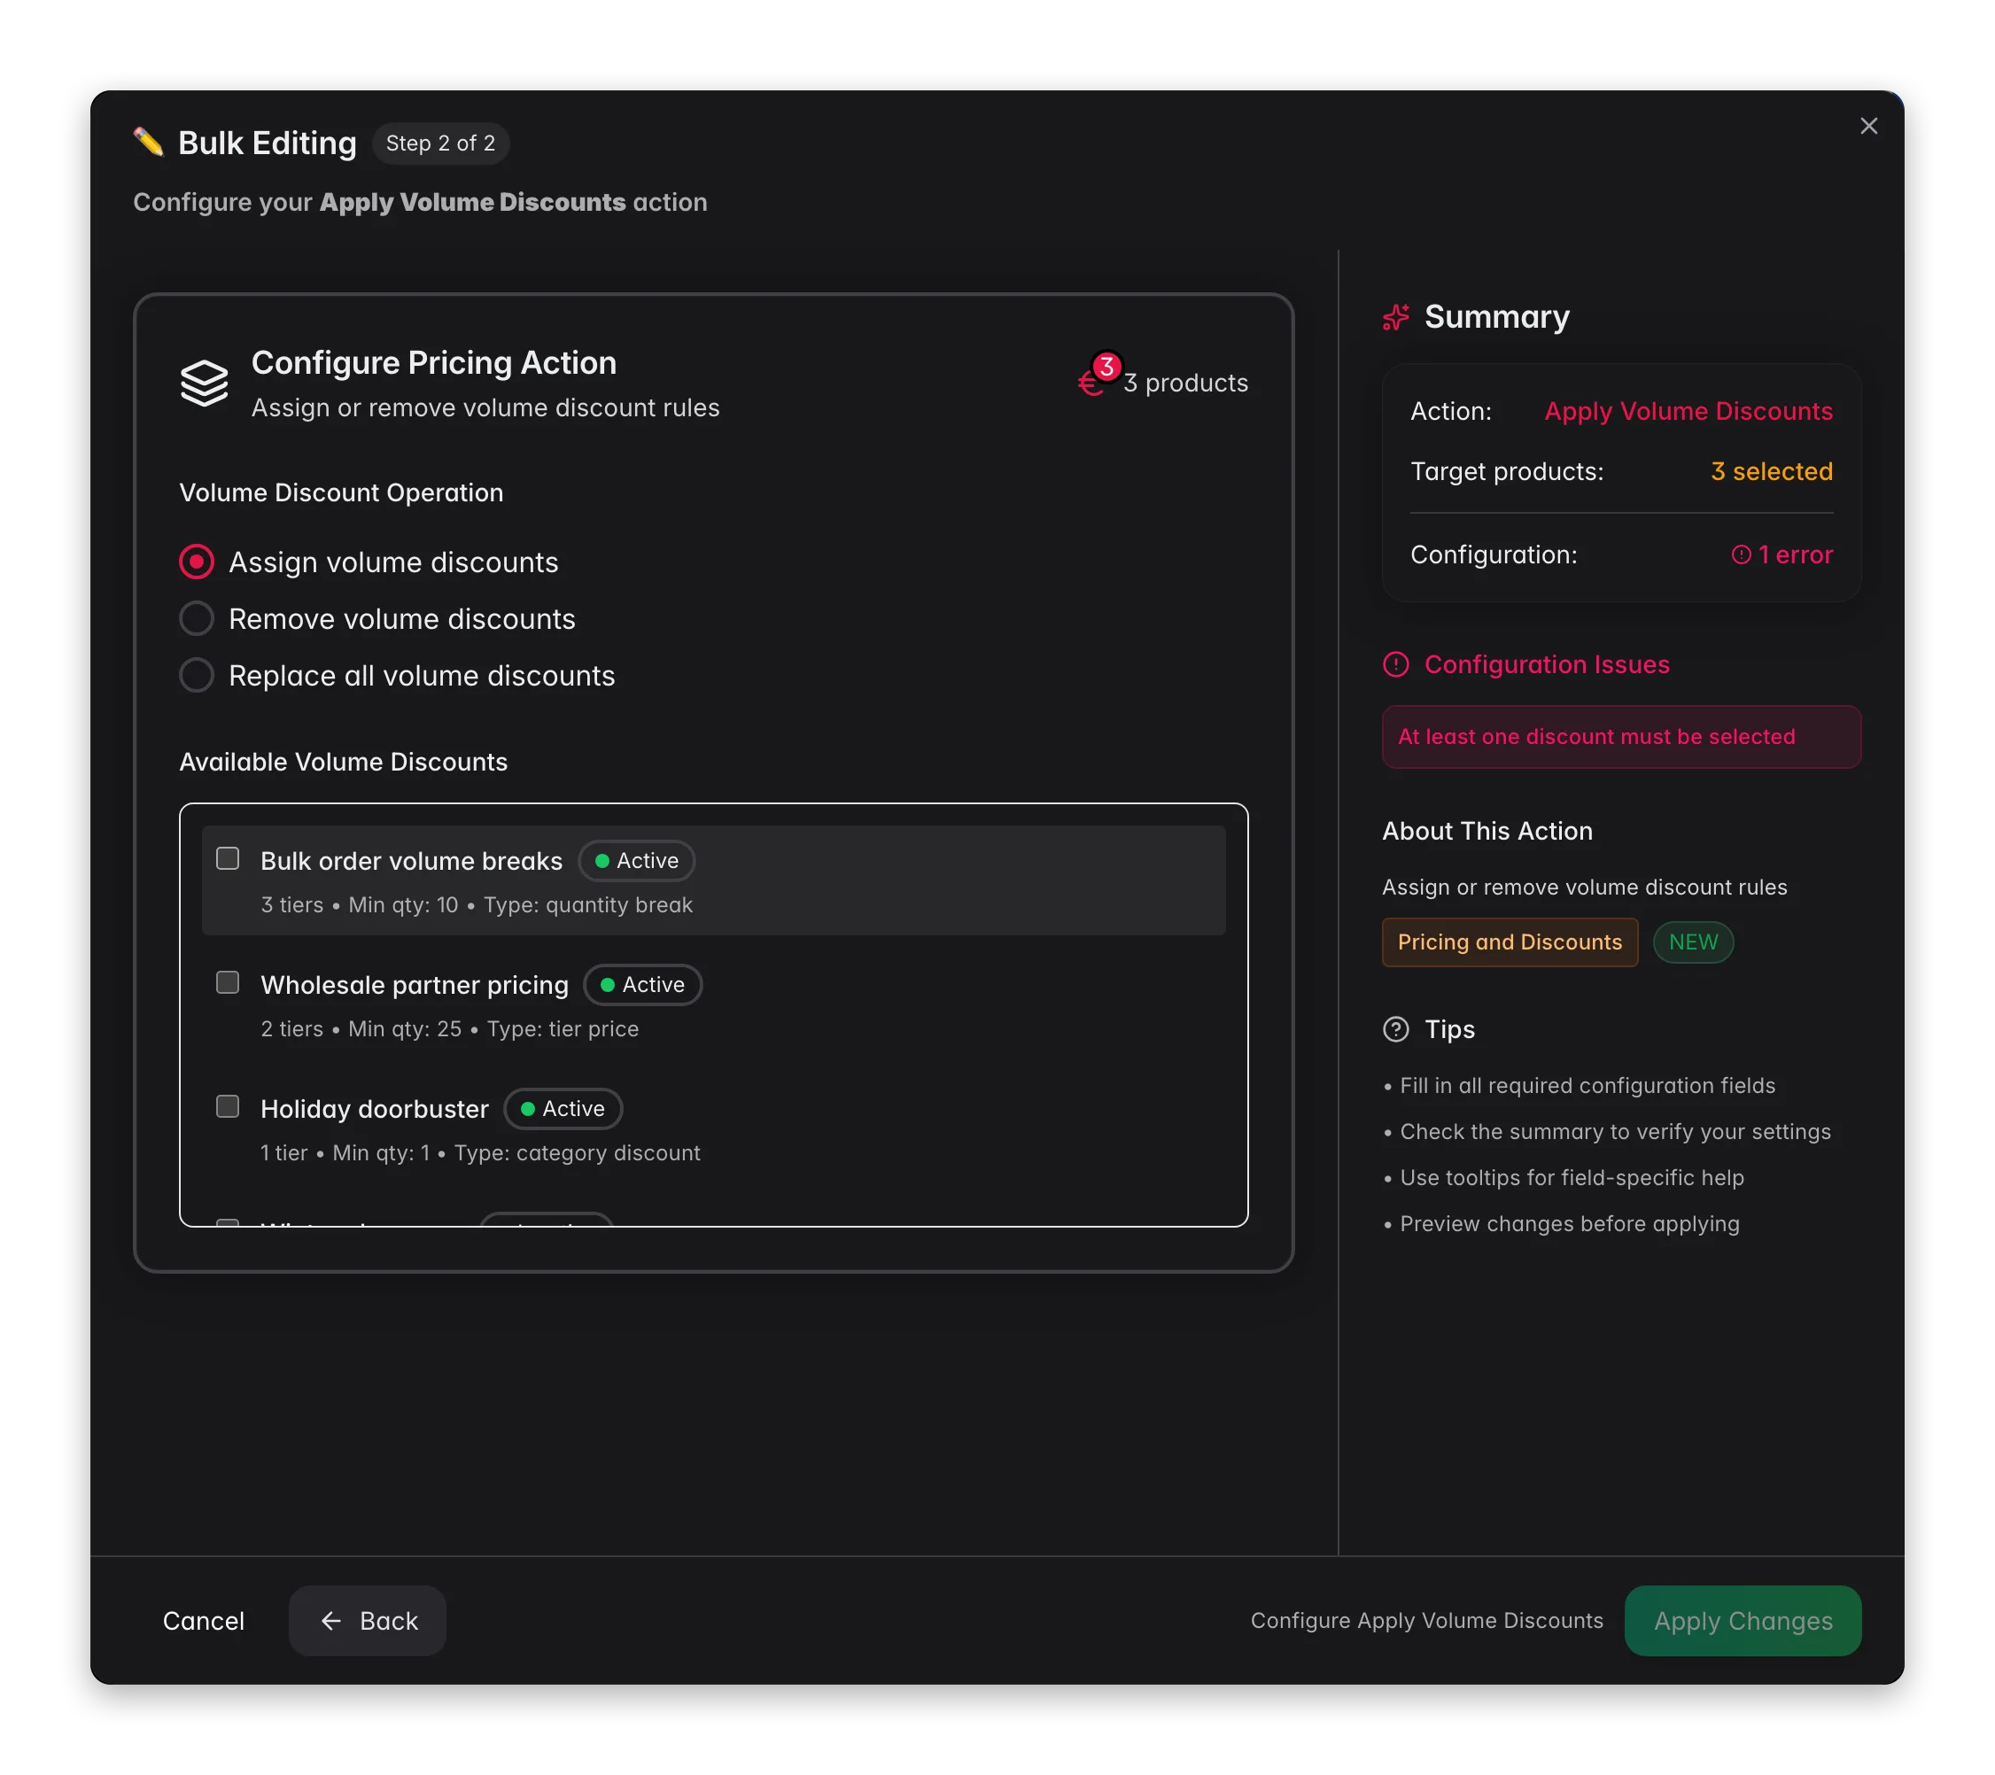Click '3 products' count label
The image size is (1995, 1775).
coord(1185,383)
